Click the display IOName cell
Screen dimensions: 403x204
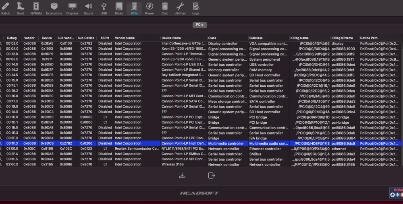(337, 43)
